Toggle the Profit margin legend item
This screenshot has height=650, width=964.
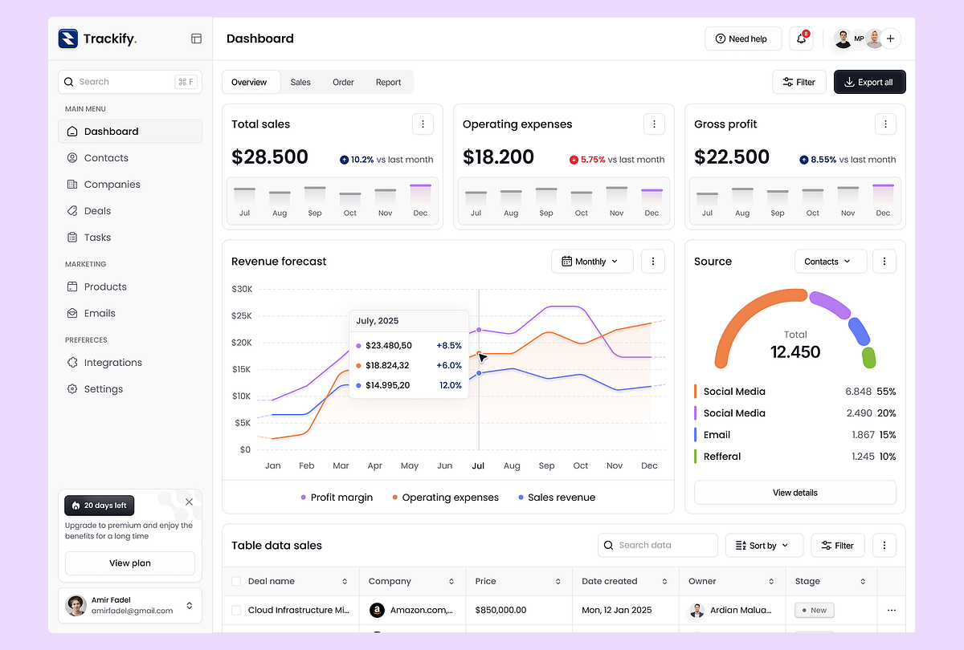336,498
